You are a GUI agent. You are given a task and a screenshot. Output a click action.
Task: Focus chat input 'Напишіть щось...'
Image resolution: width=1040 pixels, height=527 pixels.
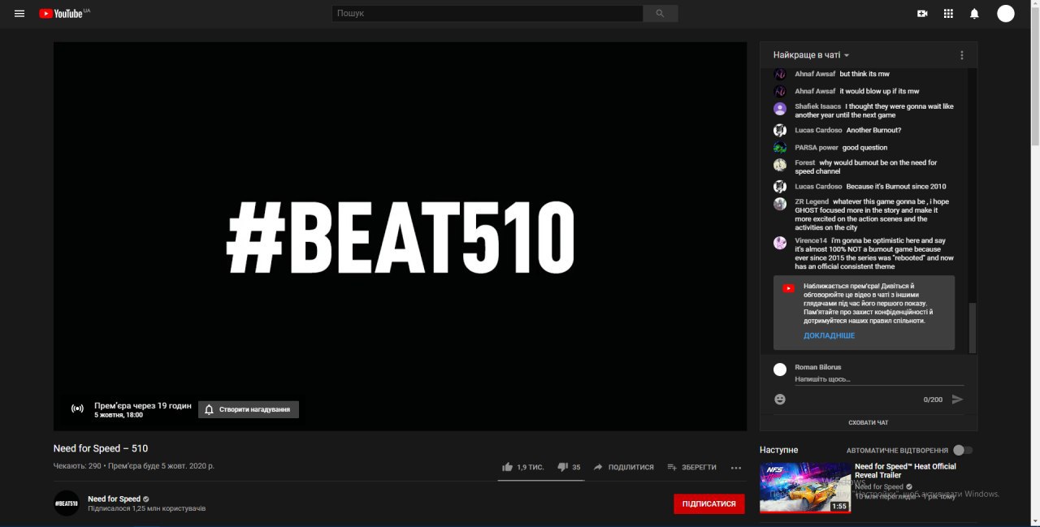tap(879, 379)
